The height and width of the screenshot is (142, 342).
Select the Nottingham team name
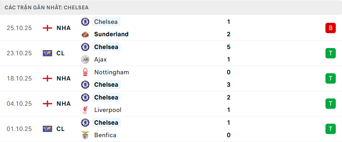coord(111,72)
